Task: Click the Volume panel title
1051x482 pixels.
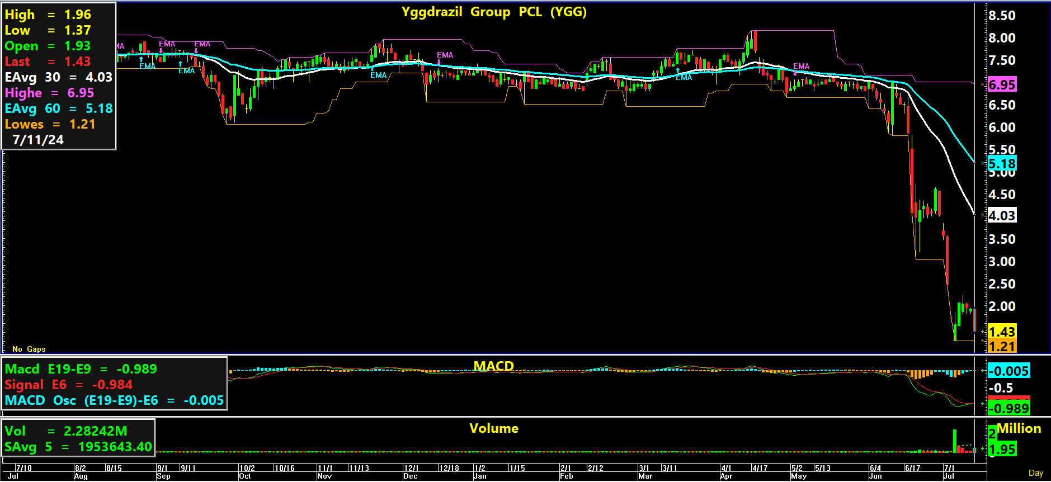Action: coord(494,428)
